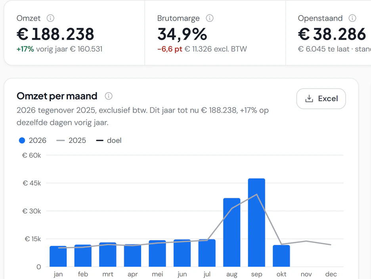Click the nov month label

(x=306, y=274)
